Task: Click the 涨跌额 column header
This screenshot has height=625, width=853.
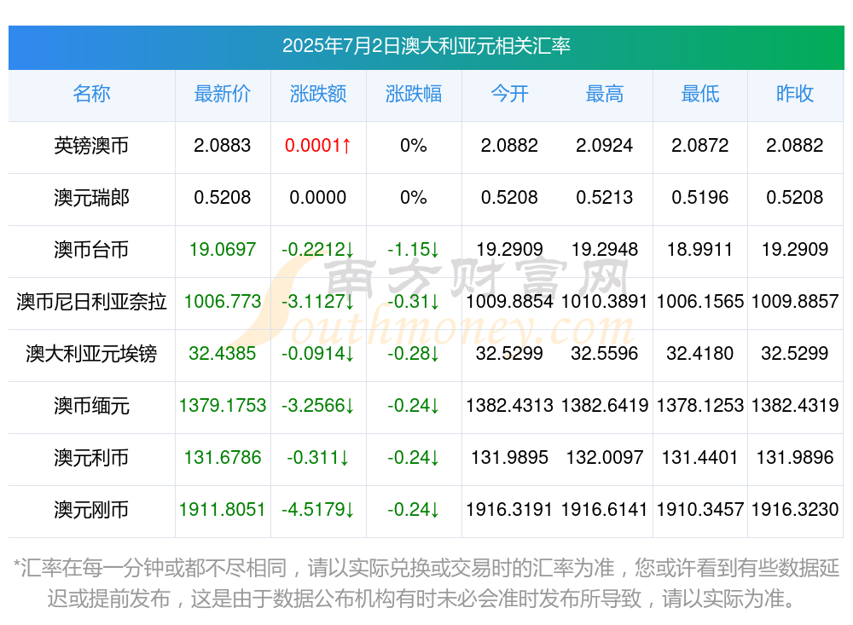Action: click(318, 94)
